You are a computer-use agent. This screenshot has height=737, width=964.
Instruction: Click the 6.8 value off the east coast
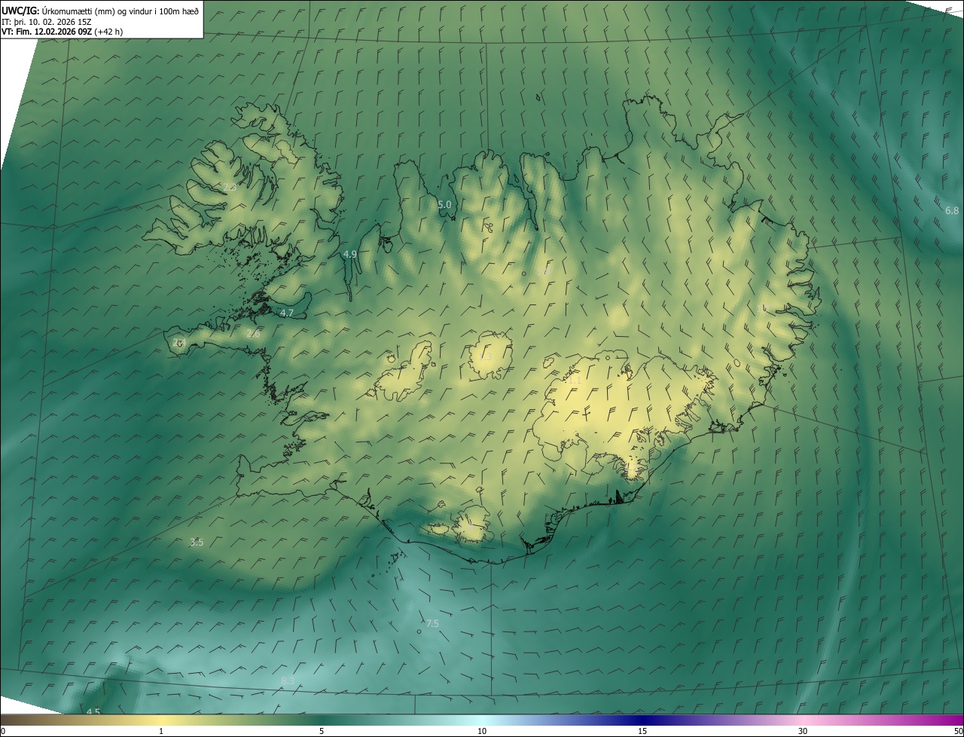point(952,211)
